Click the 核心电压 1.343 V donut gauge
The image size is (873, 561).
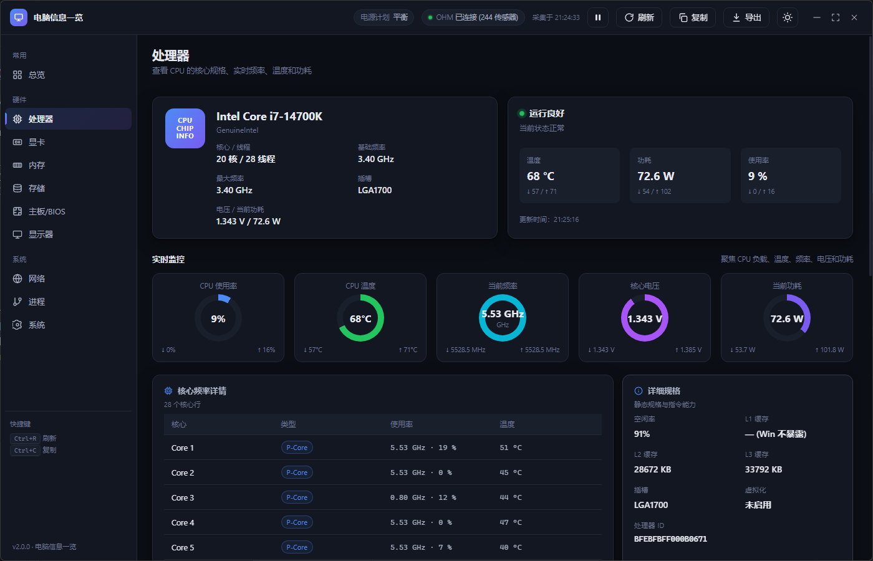645,318
